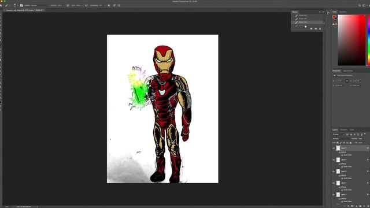Lock all padlock icon

pos(351,143)
